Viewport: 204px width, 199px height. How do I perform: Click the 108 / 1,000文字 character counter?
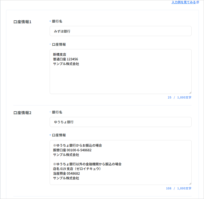(x=178, y=189)
